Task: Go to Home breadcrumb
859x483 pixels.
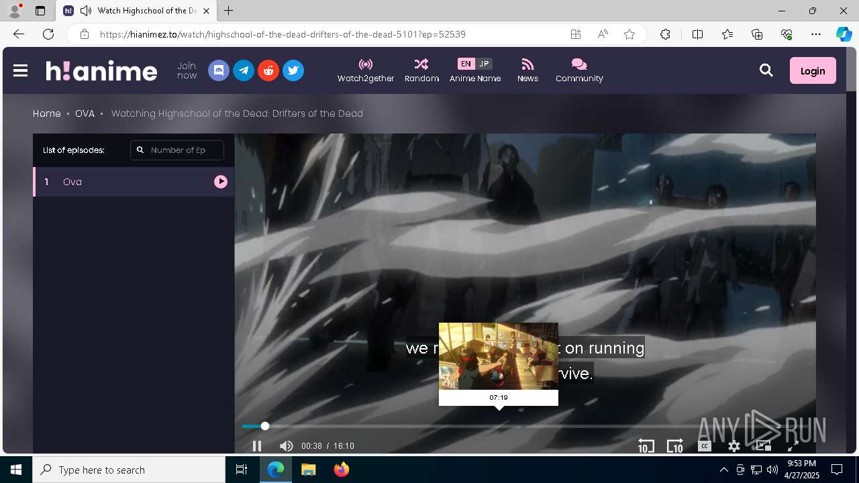Action: (x=47, y=113)
